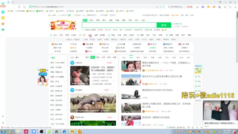Open the 360 browser logo icon
238x134 pixels.
[x=3, y=4]
